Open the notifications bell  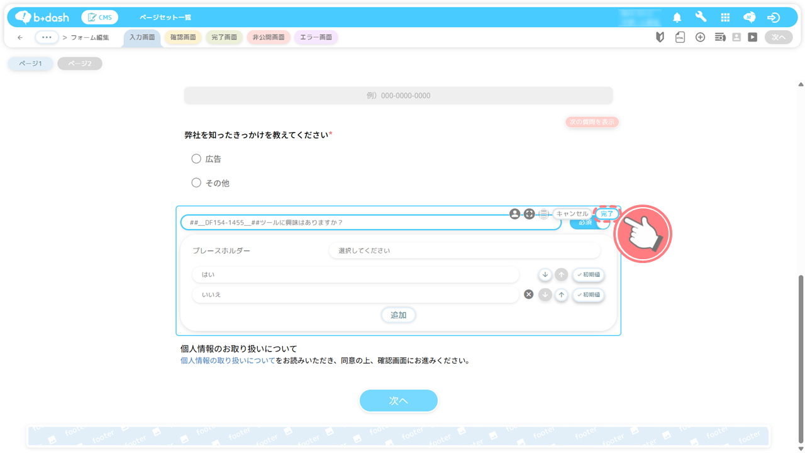[x=677, y=18]
